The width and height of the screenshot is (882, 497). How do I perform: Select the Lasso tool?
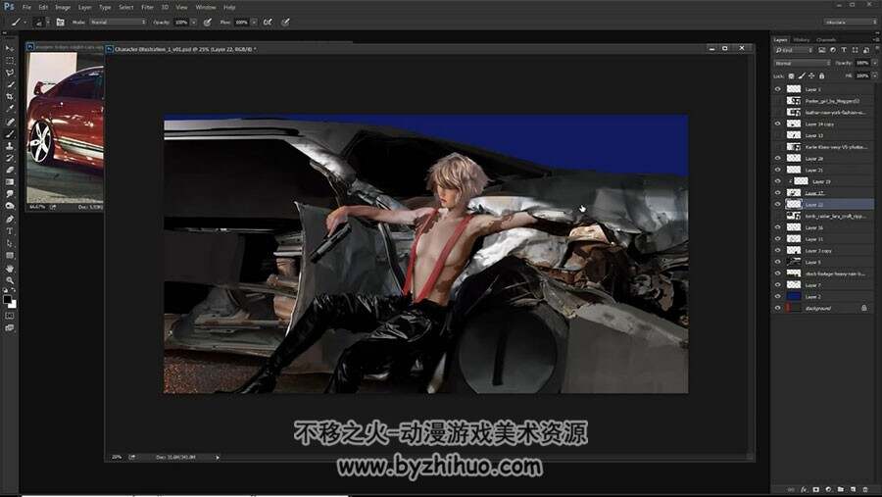(x=10, y=73)
